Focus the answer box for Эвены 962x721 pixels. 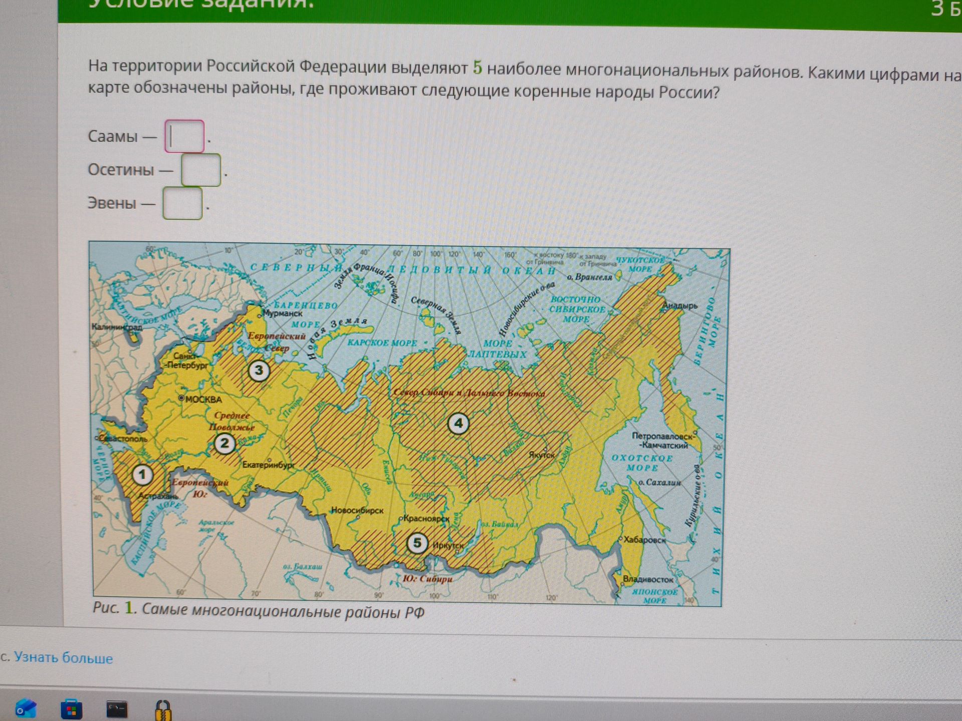point(182,203)
